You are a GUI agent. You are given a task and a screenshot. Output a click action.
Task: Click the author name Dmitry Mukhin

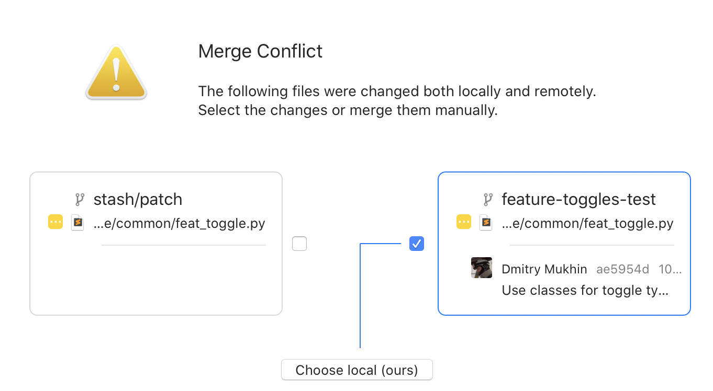tap(544, 269)
